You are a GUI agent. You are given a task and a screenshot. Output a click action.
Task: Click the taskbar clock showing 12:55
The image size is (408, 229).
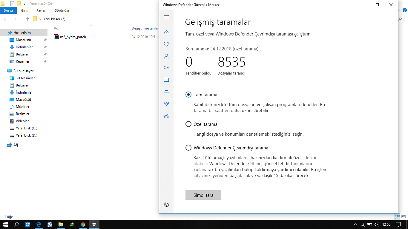click(386, 225)
